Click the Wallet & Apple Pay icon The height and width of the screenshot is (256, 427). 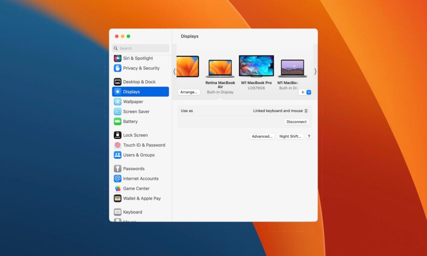click(117, 198)
